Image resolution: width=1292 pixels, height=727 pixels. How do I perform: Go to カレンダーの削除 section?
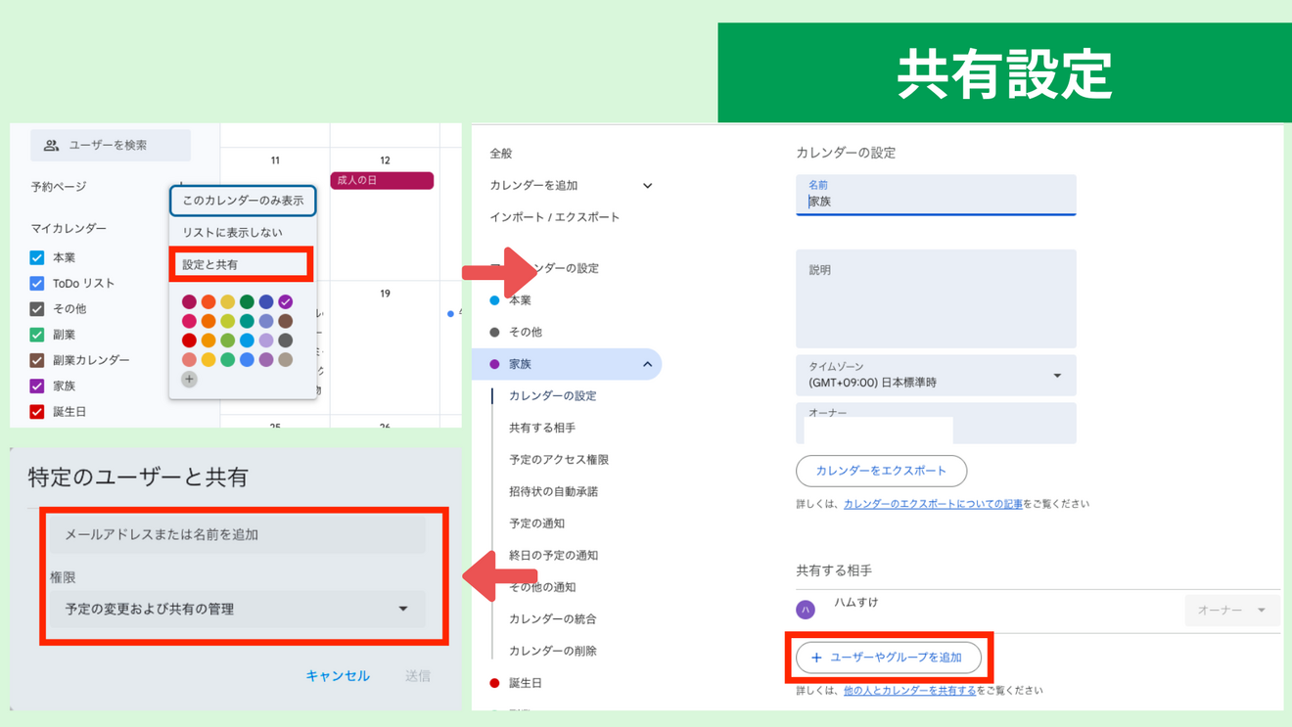[x=553, y=651]
